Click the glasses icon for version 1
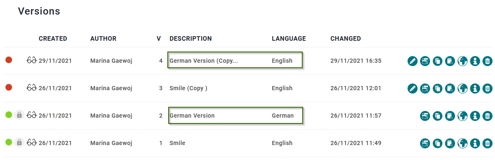Image resolution: width=495 pixels, height=160 pixels. click(x=32, y=143)
